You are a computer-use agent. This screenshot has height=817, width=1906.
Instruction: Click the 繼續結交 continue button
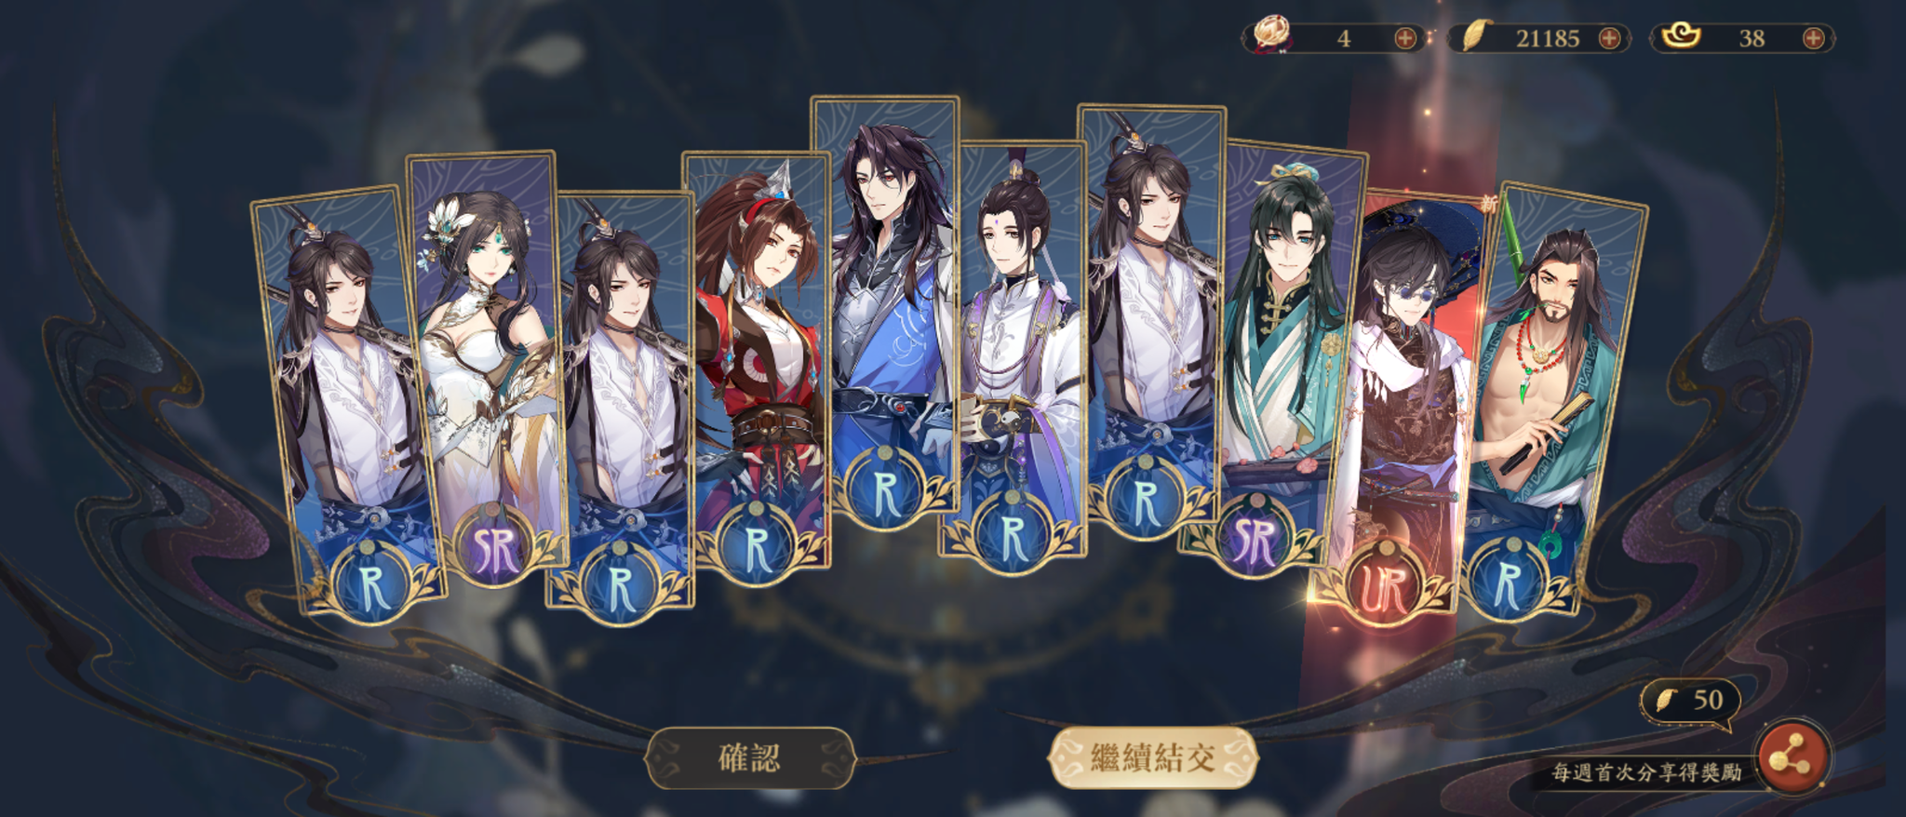(x=1153, y=757)
